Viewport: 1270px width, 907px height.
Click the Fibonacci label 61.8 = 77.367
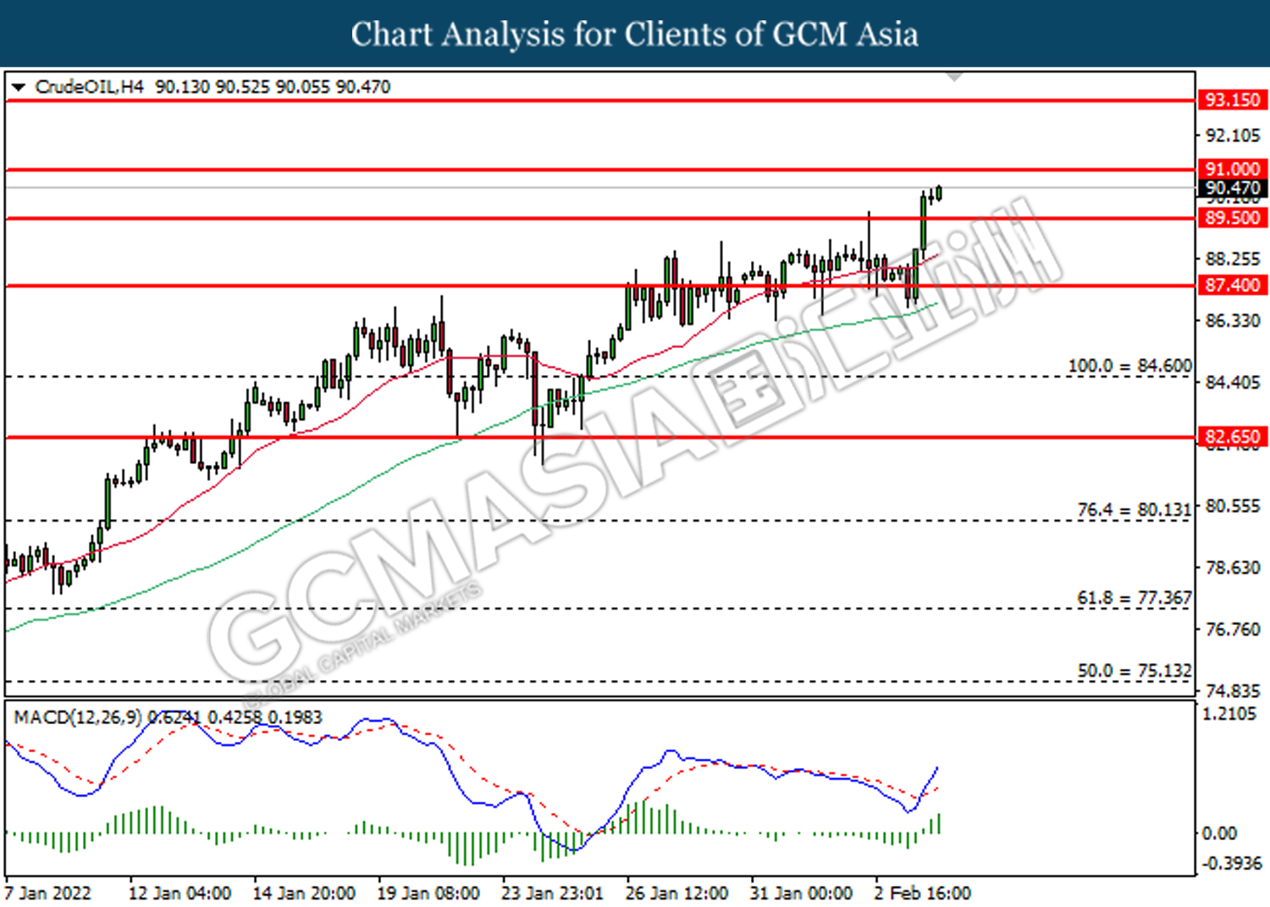(x=1134, y=598)
